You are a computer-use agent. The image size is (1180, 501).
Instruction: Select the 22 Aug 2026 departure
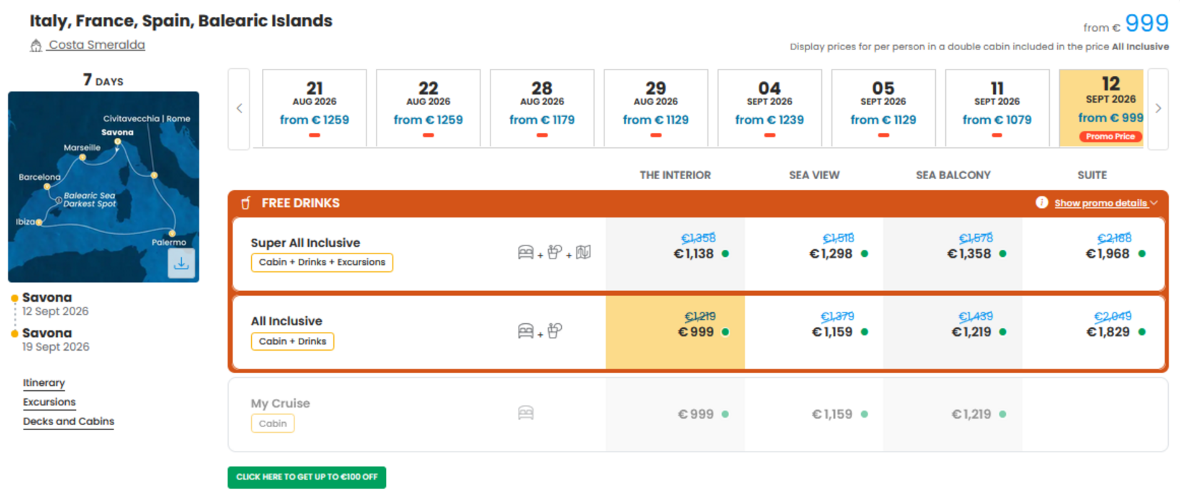click(428, 108)
